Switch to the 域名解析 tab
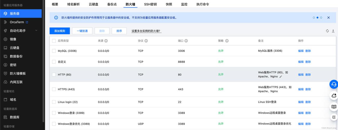338x130 pixels. tap(73, 4)
